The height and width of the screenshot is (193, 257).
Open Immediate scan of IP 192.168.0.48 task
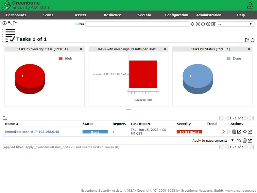(x=32, y=132)
